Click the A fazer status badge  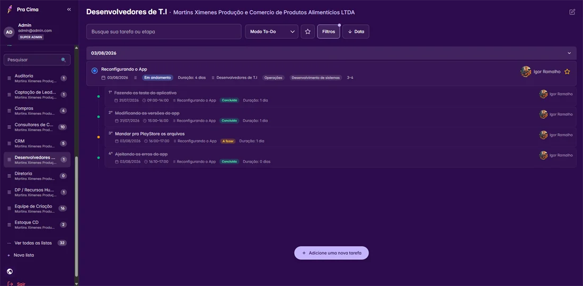pyautogui.click(x=228, y=141)
